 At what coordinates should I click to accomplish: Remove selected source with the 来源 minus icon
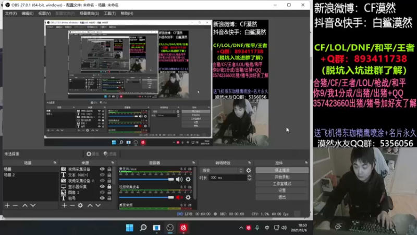click(x=72, y=205)
